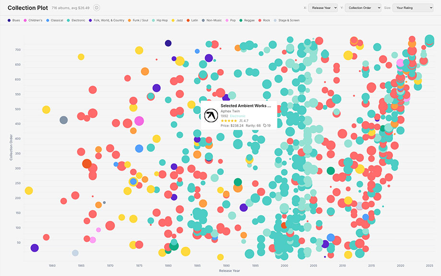Screen dimensions: 441x276
Task: Toggle the Blues genre filter in the legend
Action: 9,21
